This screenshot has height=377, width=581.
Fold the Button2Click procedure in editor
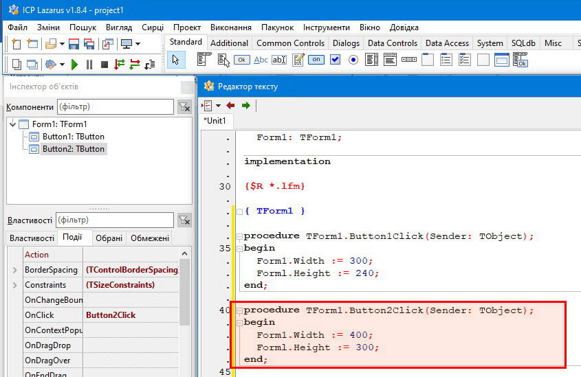click(x=239, y=310)
